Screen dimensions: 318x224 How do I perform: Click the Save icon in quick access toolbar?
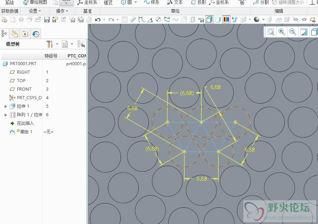tap(47, 20)
